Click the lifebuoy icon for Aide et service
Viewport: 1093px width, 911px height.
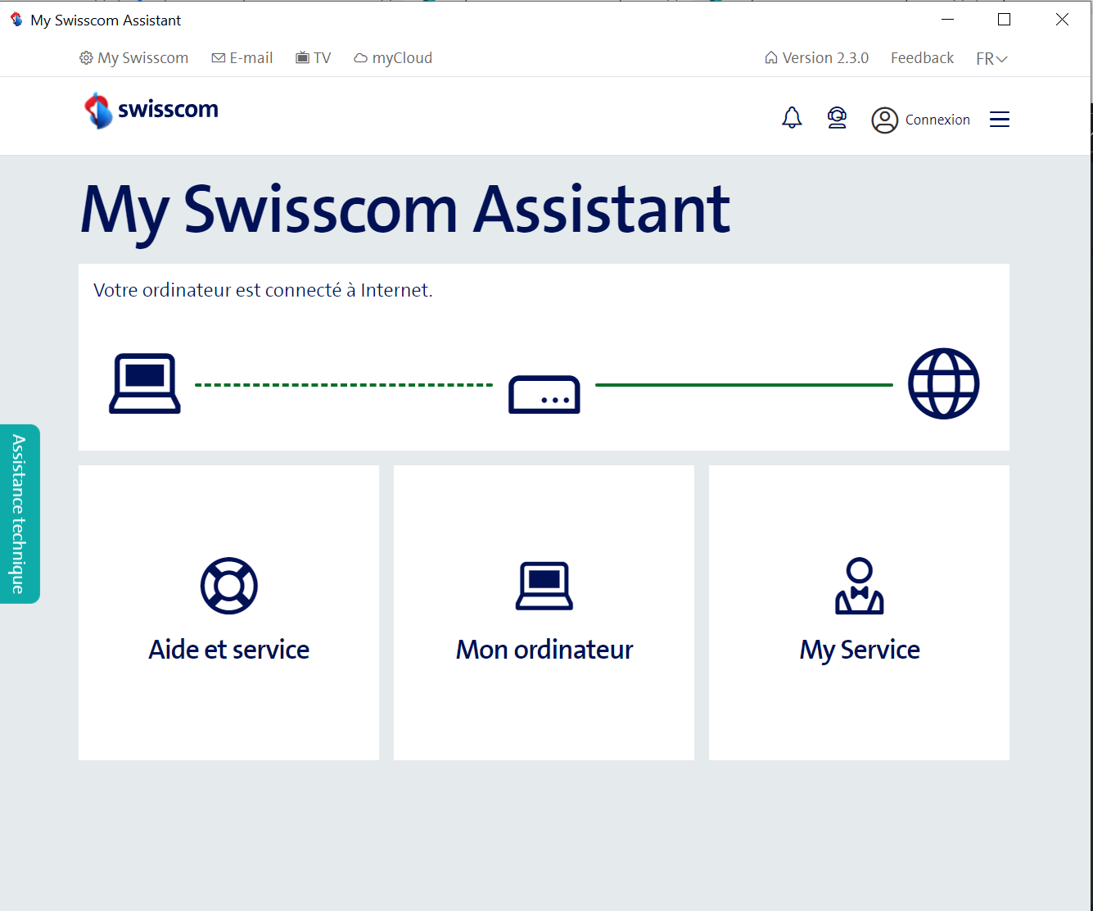pyautogui.click(x=229, y=586)
